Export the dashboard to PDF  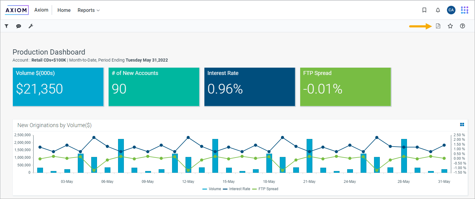coord(438,26)
